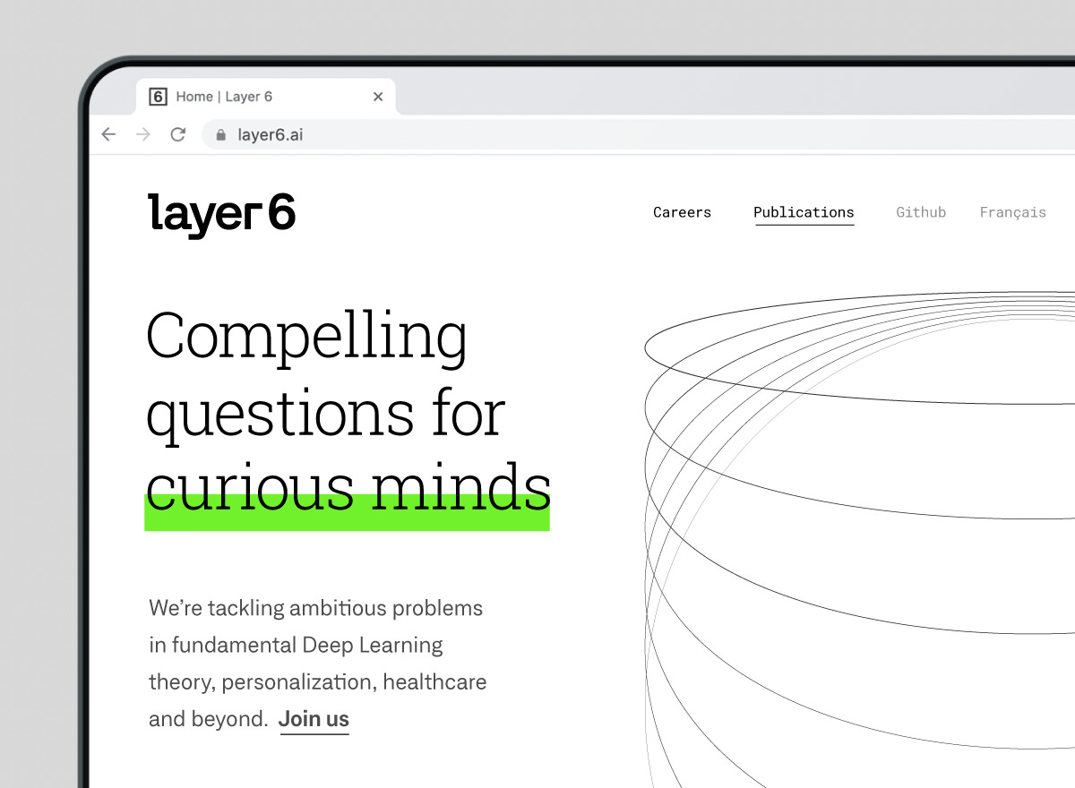Go to the Github link

pos(921,212)
